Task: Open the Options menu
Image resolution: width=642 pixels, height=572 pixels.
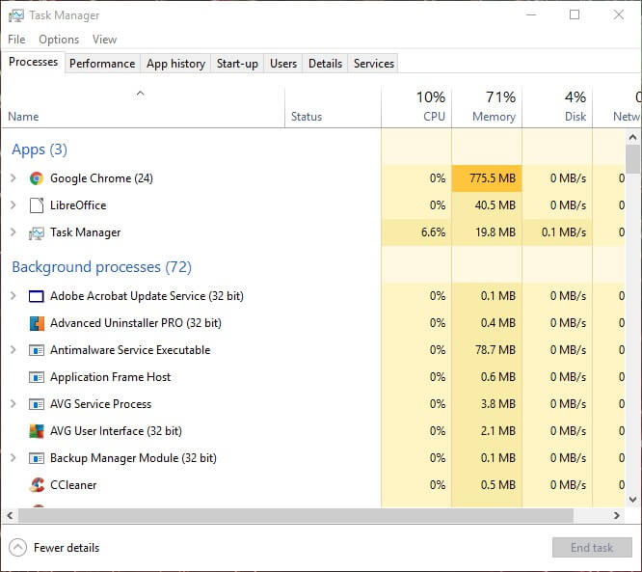Action: tap(59, 40)
